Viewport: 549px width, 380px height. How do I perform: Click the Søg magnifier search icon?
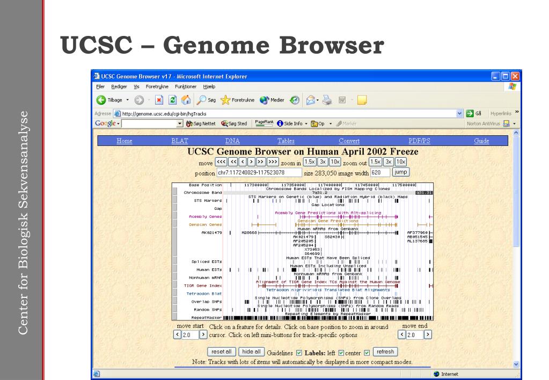pos(201,100)
